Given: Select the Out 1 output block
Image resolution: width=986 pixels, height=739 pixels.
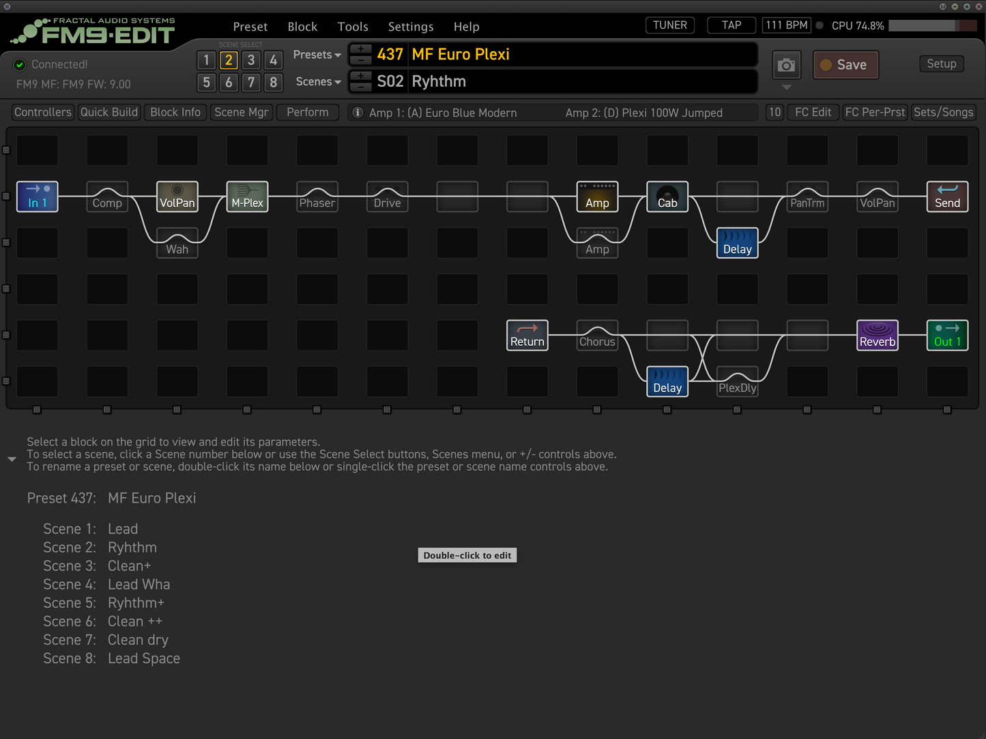Looking at the screenshot, I should pos(947,335).
